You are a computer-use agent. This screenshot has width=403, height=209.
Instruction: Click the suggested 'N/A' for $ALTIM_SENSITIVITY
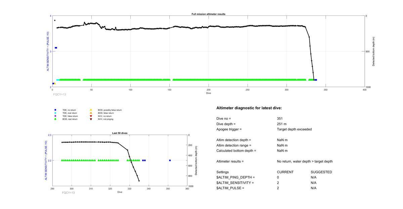314,183
